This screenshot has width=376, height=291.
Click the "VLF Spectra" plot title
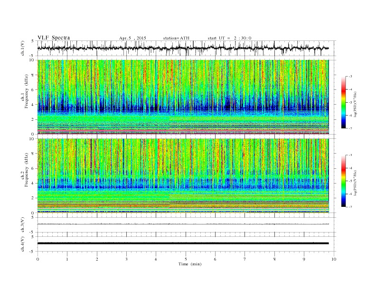coord(54,38)
